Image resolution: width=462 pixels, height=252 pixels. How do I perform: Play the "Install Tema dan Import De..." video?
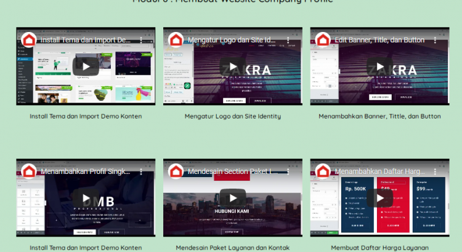point(86,66)
